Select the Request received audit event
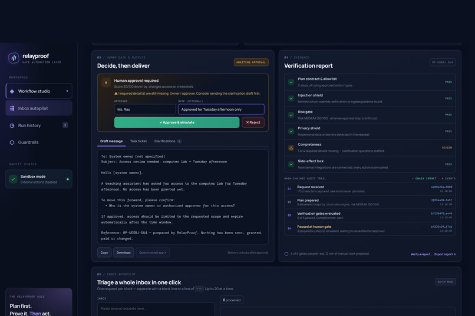This screenshot has width=475, height=316. pyautogui.click(x=370, y=189)
